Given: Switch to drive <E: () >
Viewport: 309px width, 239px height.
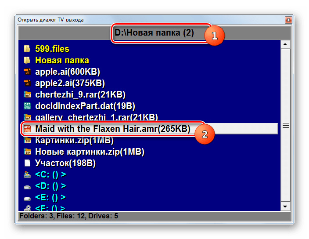Looking at the screenshot, I should (50, 197).
